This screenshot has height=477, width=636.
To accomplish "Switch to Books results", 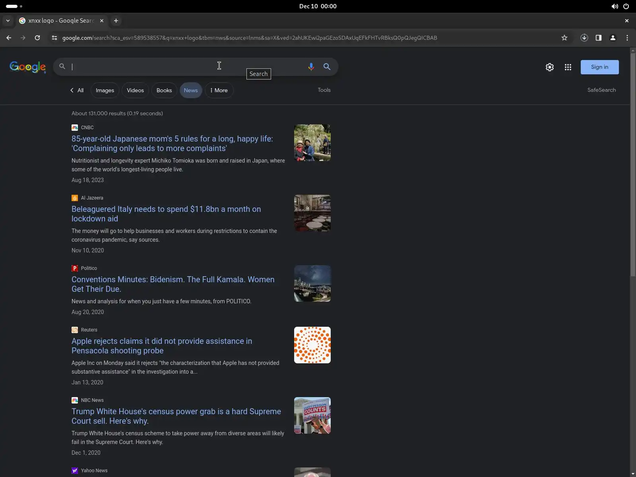I will point(164,90).
